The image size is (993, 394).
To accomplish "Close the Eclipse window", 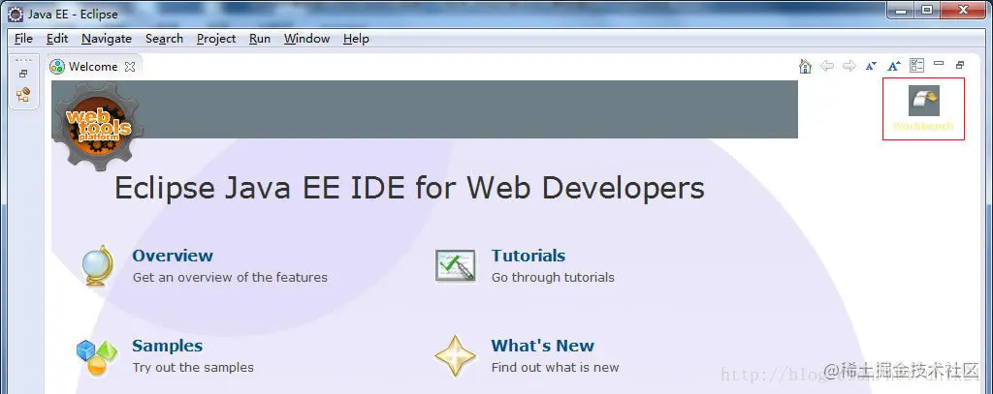I will (x=963, y=11).
